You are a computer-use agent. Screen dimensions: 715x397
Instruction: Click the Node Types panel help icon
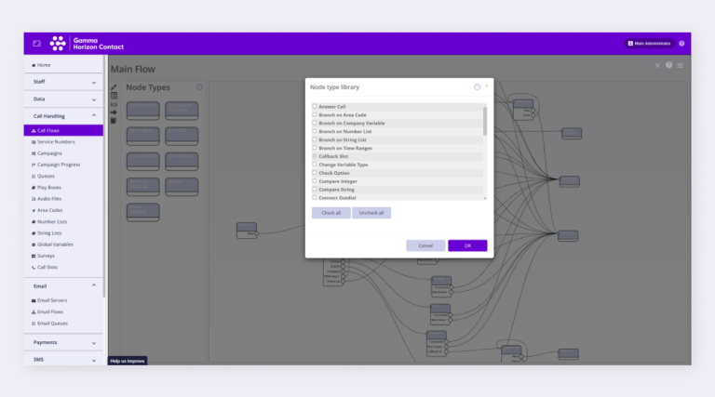(x=199, y=87)
